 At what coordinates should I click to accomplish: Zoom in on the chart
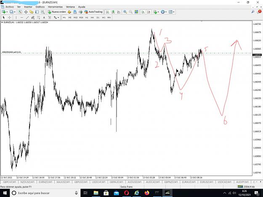125,12
